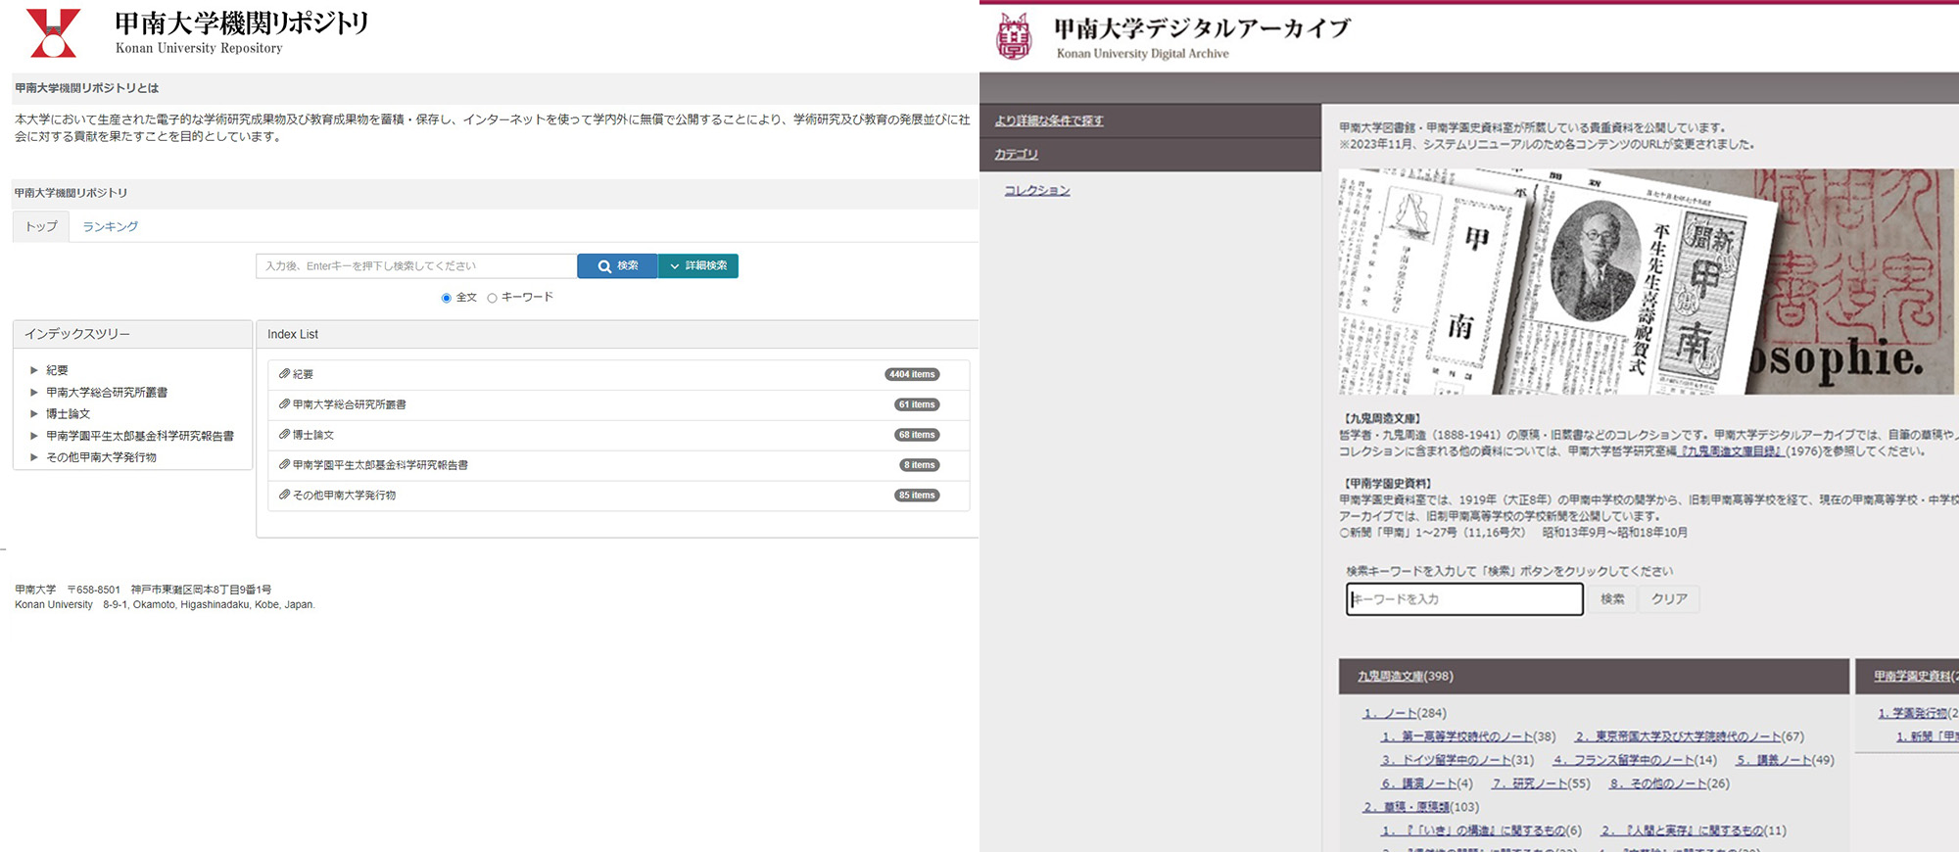This screenshot has width=1959, height=852.
Task: Switch to the トップ tab
Action: pyautogui.click(x=41, y=226)
